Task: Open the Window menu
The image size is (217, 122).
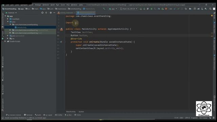Action: [x=74, y=5]
